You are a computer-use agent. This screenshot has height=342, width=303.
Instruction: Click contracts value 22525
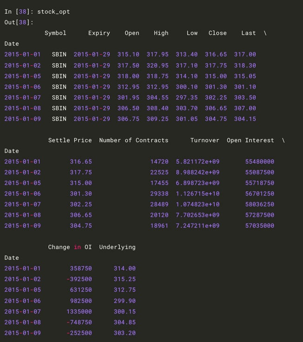tap(159, 172)
